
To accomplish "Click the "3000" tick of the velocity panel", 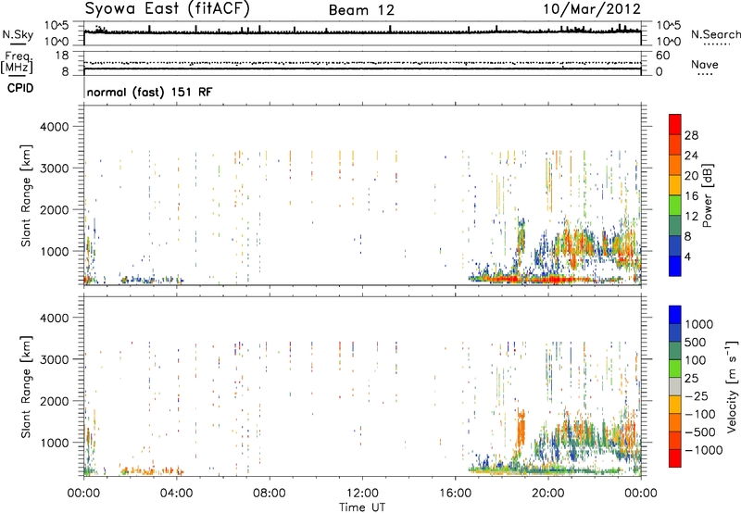I will [54, 359].
